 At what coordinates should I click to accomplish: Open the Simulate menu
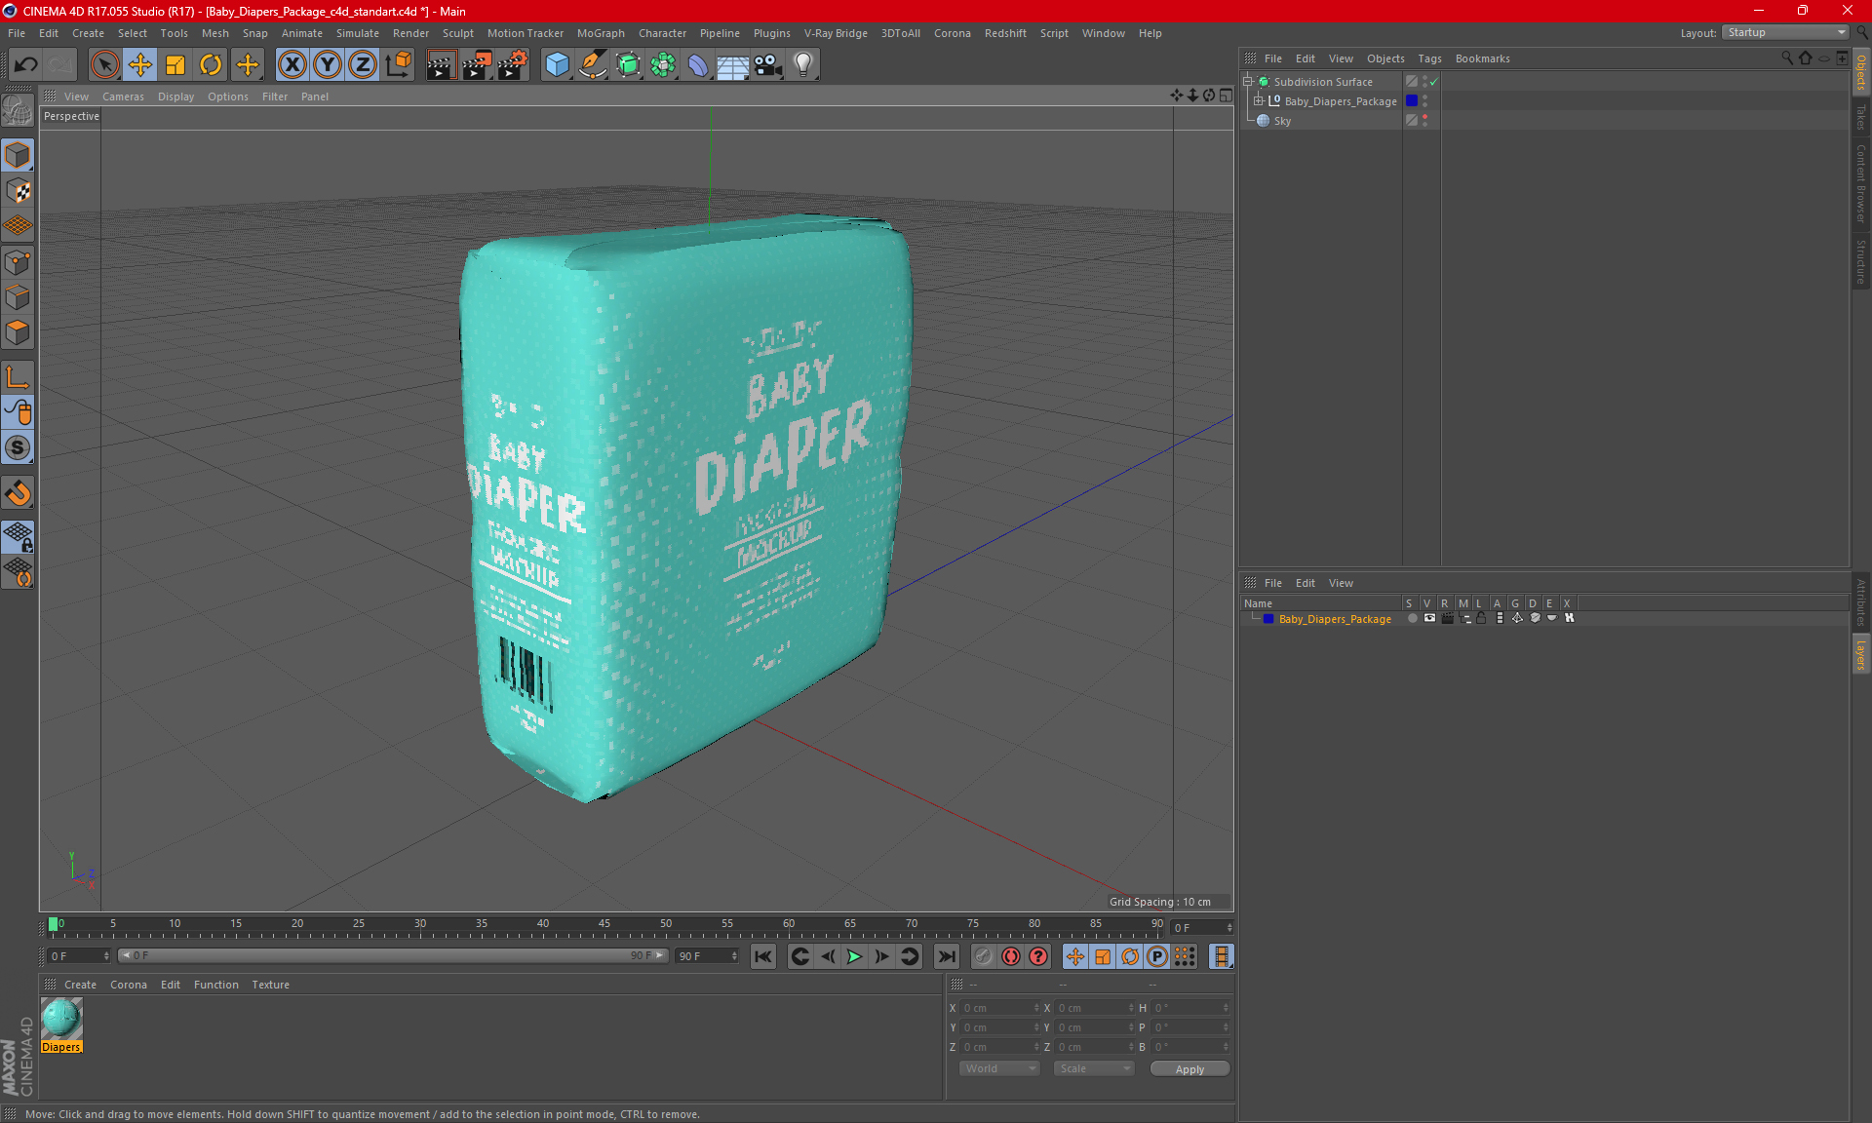pyautogui.click(x=358, y=33)
